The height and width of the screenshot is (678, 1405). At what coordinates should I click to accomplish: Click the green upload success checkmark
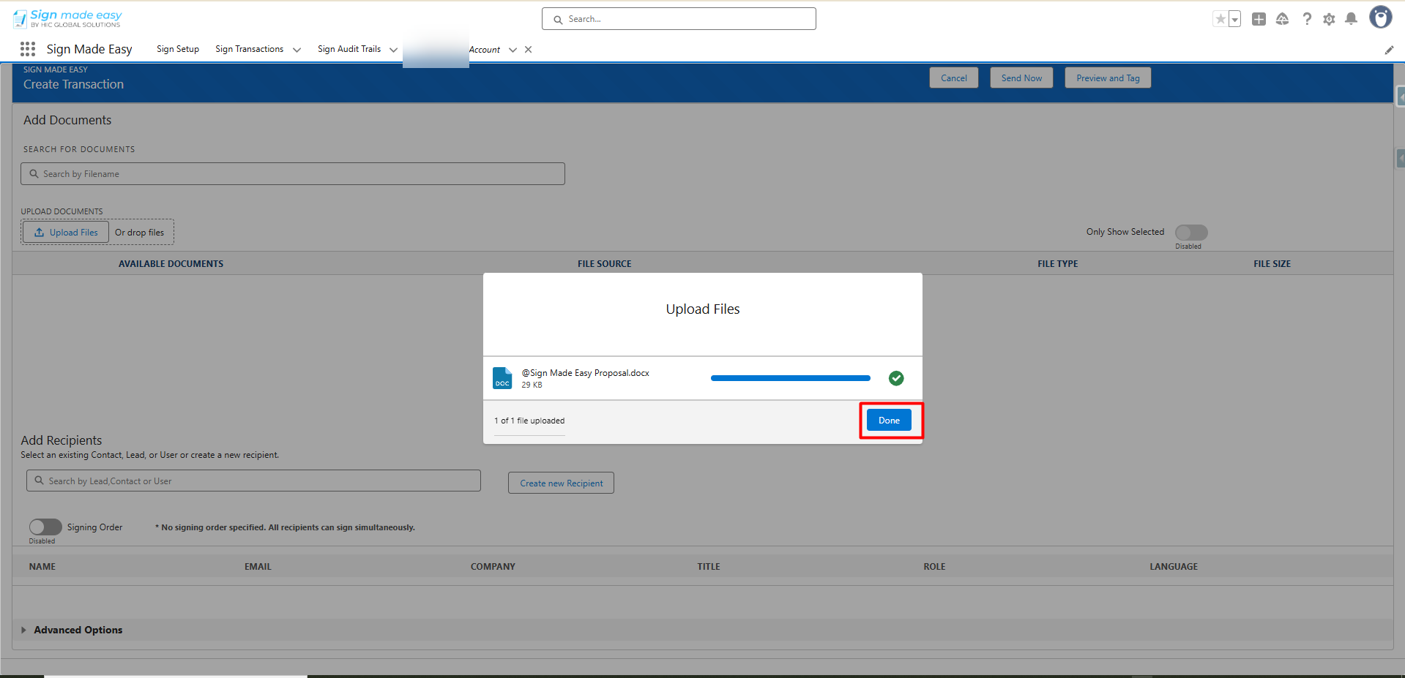click(x=896, y=378)
